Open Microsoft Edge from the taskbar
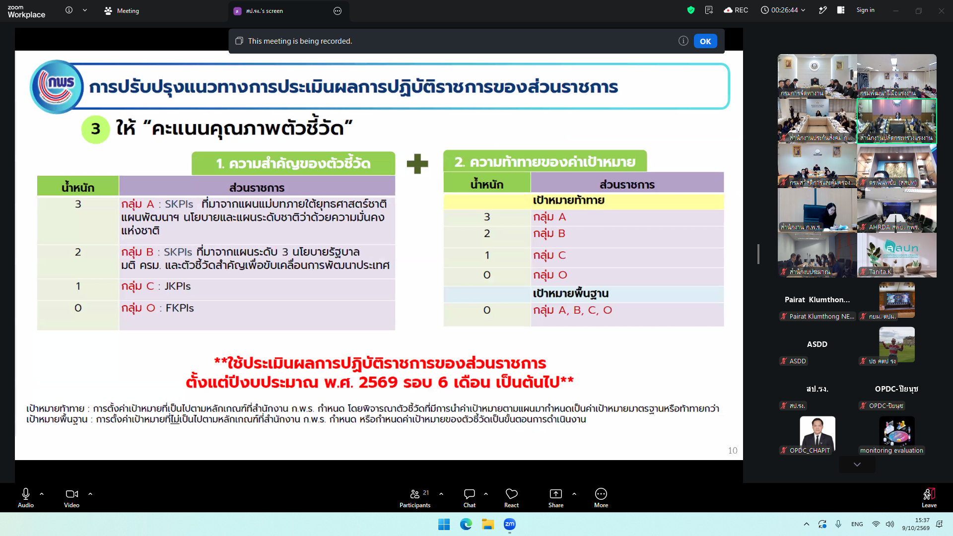The width and height of the screenshot is (953, 536). (466, 524)
